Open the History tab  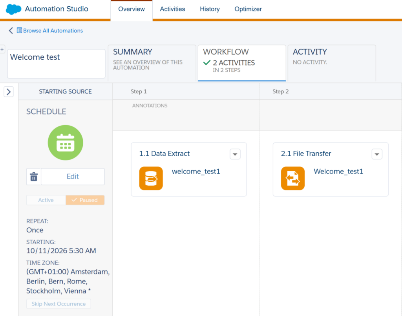210,9
